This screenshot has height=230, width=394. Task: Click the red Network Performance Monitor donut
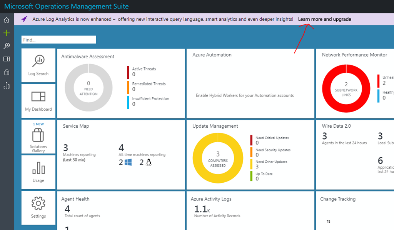point(346,89)
